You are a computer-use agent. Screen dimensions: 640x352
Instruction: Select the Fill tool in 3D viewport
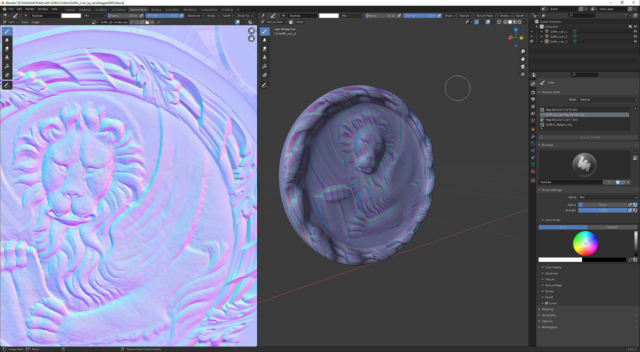(265, 66)
